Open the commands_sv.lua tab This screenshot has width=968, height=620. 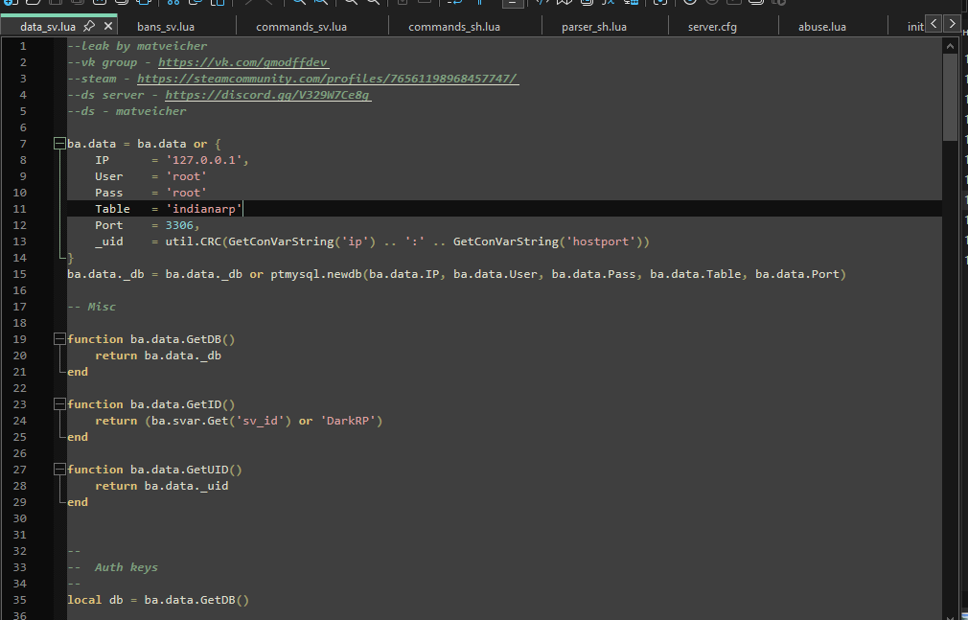pos(301,27)
